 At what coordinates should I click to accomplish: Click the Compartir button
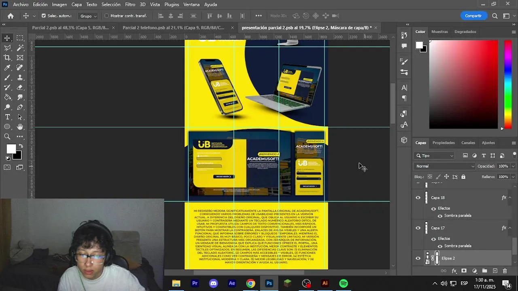pyautogui.click(x=473, y=16)
